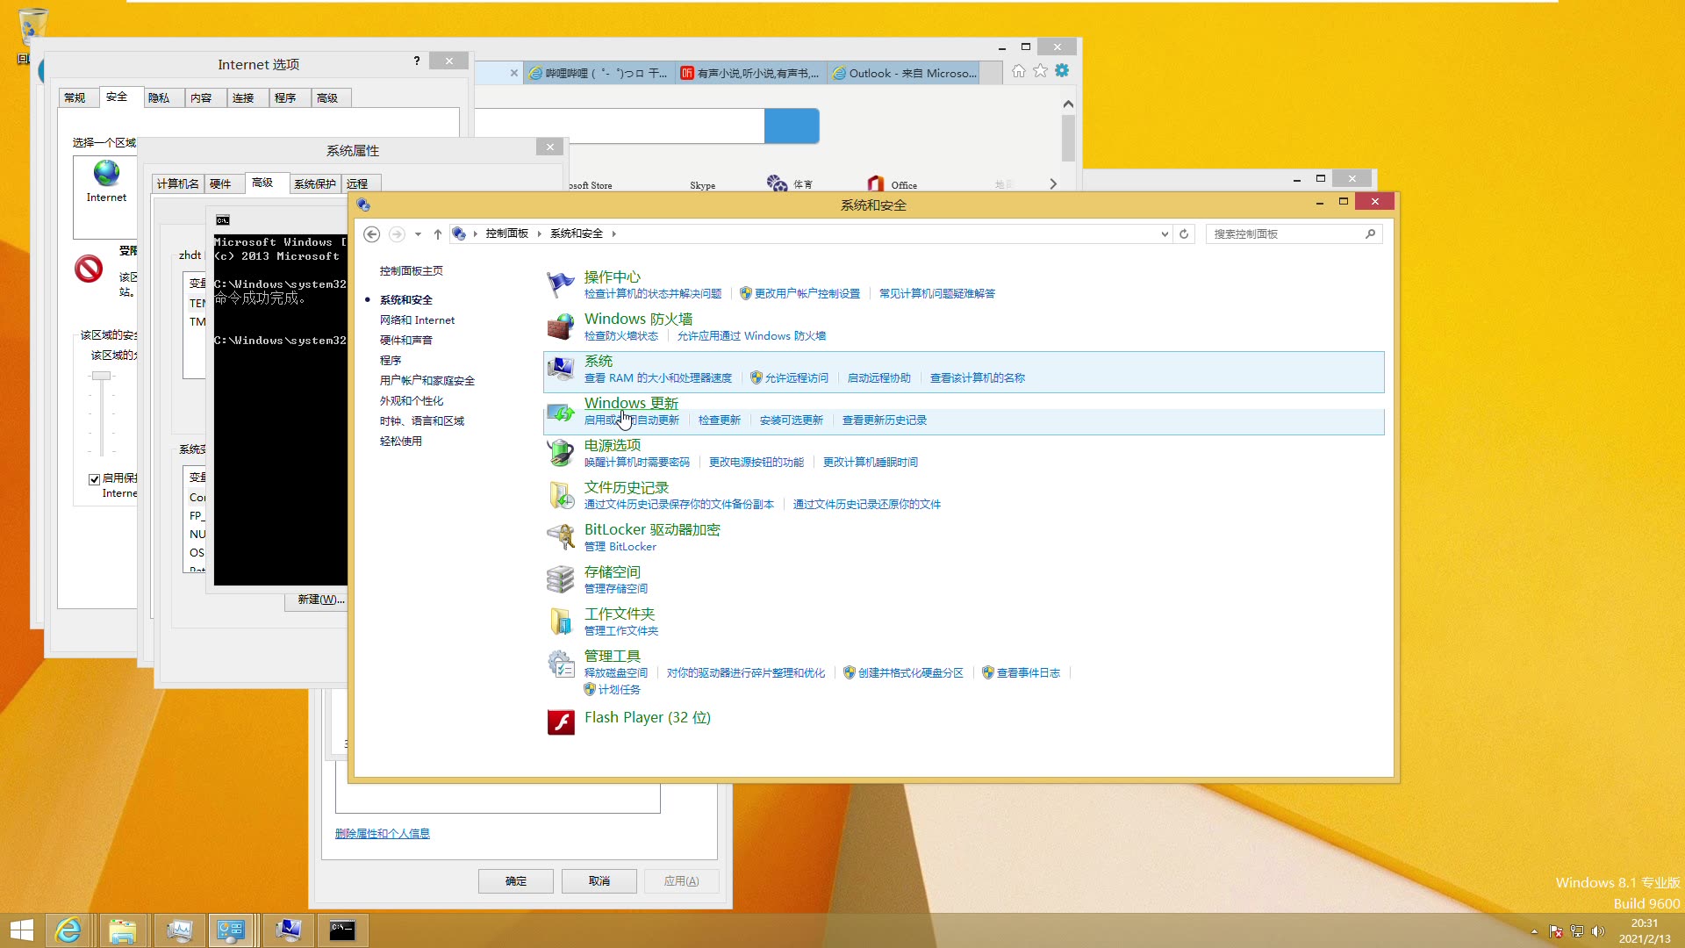Click 取消 button in bottom dialog
This screenshot has width=1685, height=948.
599,881
